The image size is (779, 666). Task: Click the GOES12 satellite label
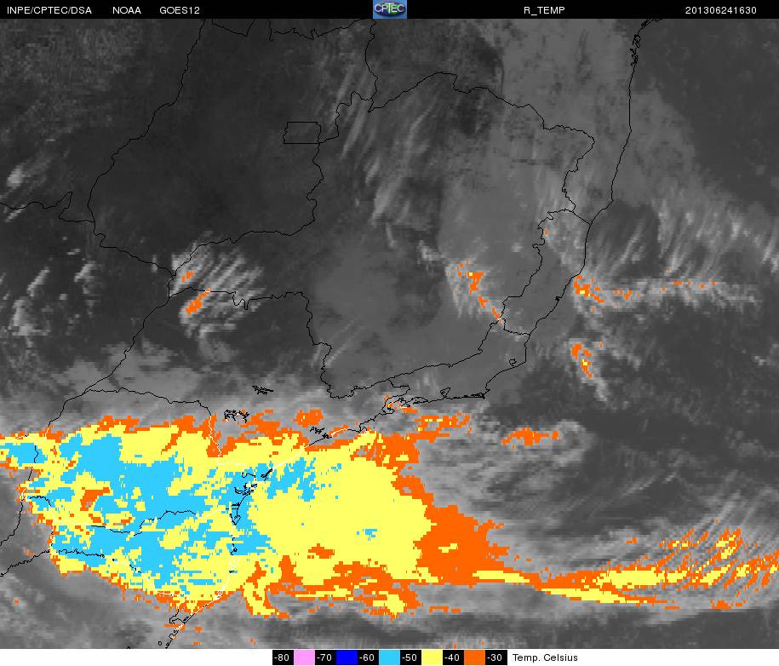tap(180, 10)
